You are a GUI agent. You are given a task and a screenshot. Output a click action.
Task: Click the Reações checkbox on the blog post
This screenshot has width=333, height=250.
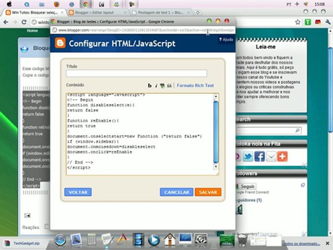tap(46, 227)
